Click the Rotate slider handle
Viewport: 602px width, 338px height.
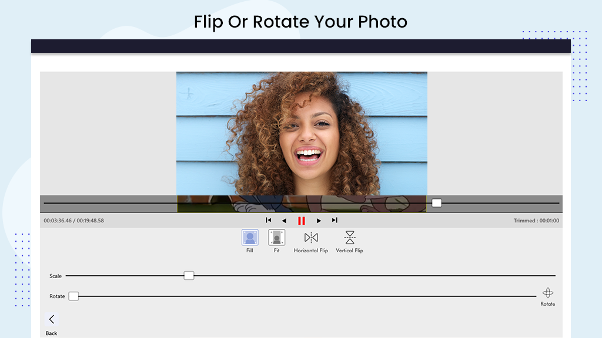[73, 296]
